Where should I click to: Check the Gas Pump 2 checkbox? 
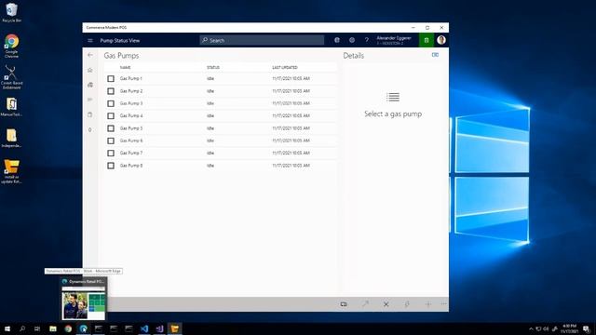111,91
